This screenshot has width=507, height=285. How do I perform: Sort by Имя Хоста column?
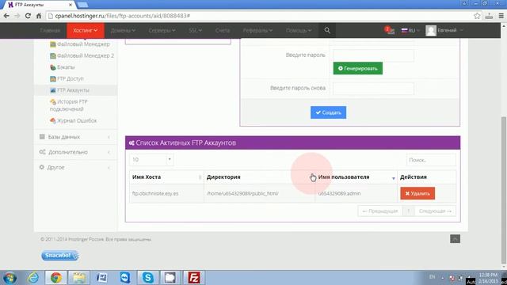coord(166,177)
